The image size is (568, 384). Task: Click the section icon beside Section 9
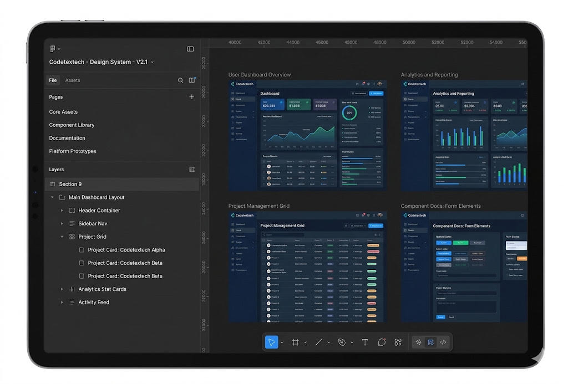click(53, 184)
